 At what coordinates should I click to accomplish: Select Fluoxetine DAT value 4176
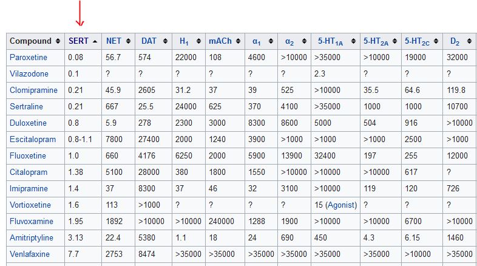(x=147, y=156)
